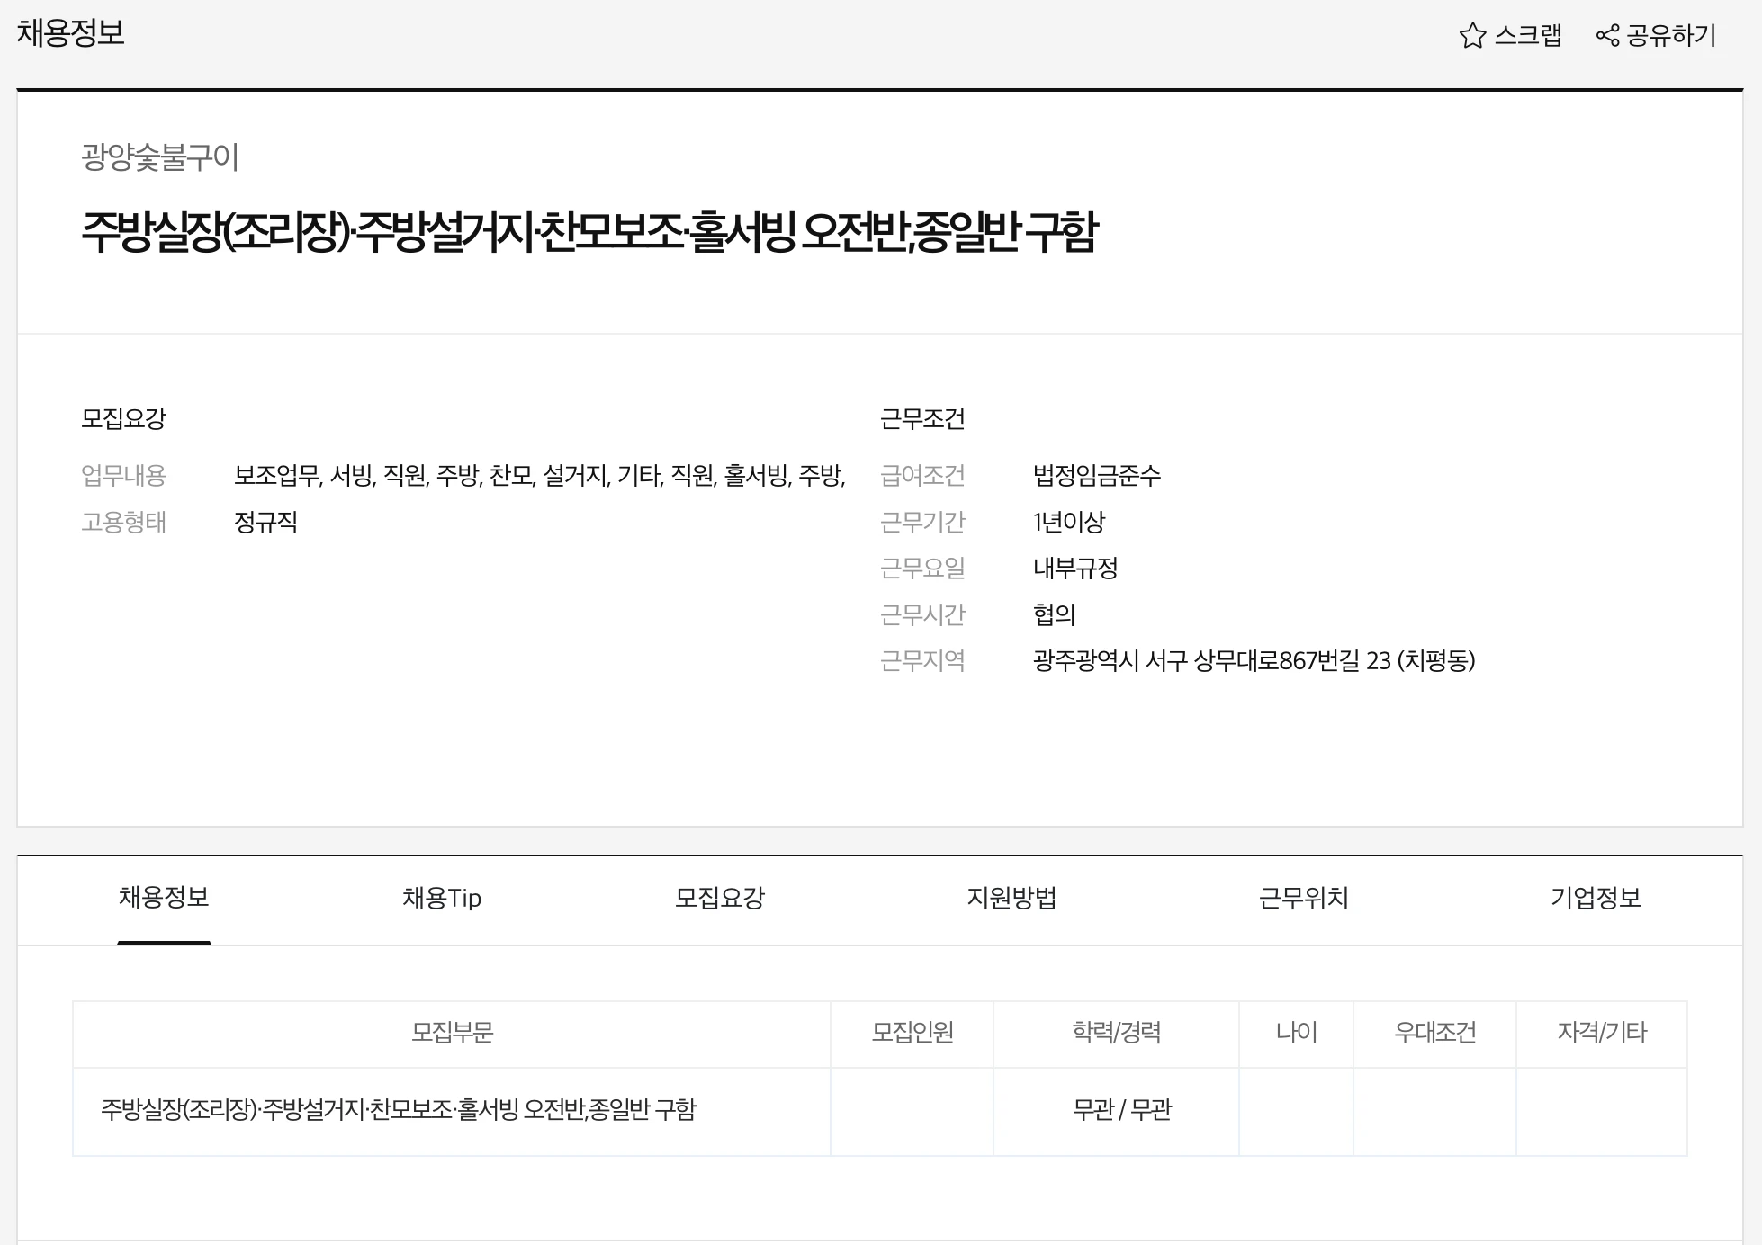Image resolution: width=1762 pixels, height=1245 pixels.
Task: Click the job title in table row
Action: click(399, 1110)
